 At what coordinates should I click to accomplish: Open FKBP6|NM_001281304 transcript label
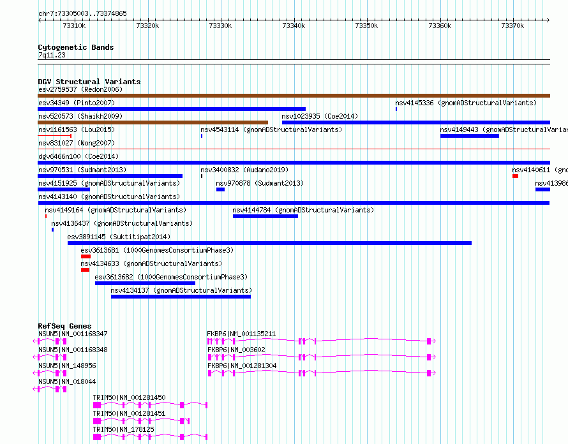tap(242, 366)
